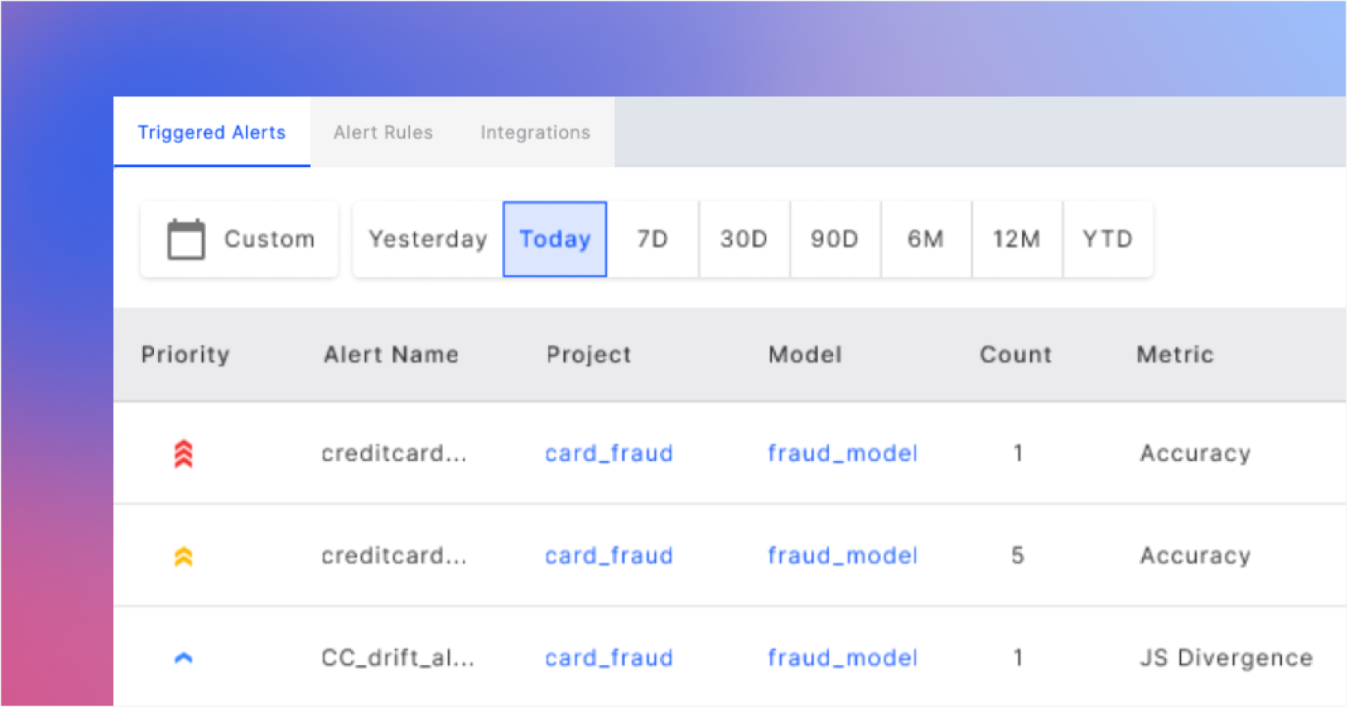Image resolution: width=1347 pixels, height=707 pixels.
Task: Select the 30D time range
Action: tap(744, 239)
